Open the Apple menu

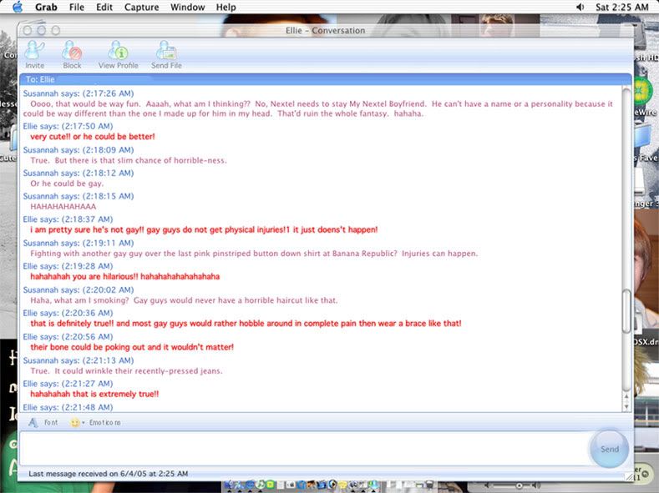click(x=18, y=7)
